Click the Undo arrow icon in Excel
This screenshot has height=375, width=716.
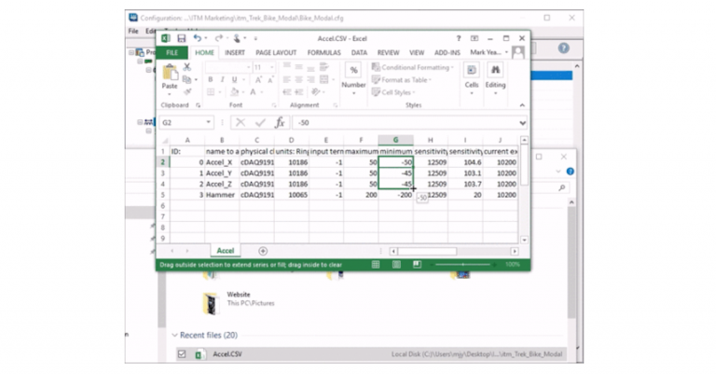[x=197, y=38]
